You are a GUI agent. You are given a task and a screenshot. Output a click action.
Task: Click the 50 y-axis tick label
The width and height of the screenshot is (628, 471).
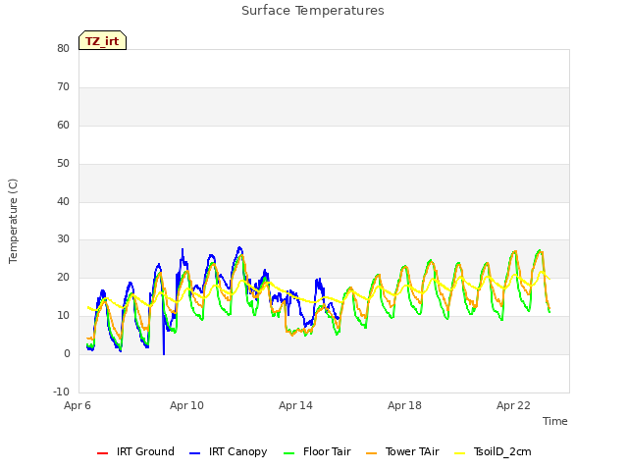click(x=63, y=163)
